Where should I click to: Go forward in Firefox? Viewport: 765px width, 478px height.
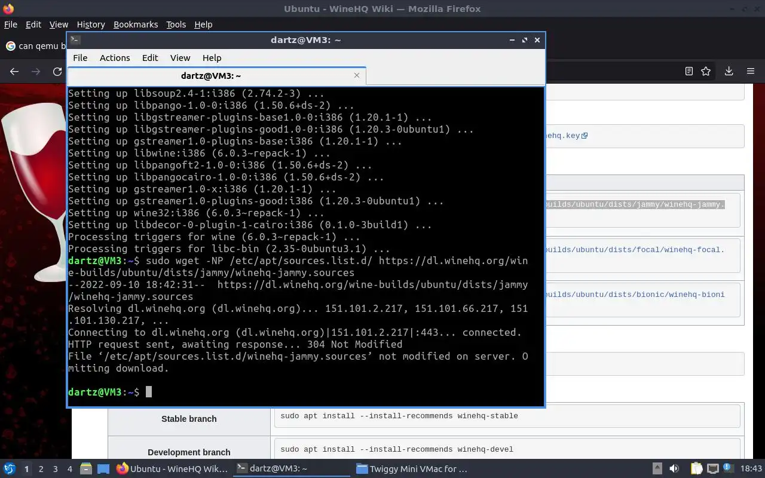(x=36, y=71)
